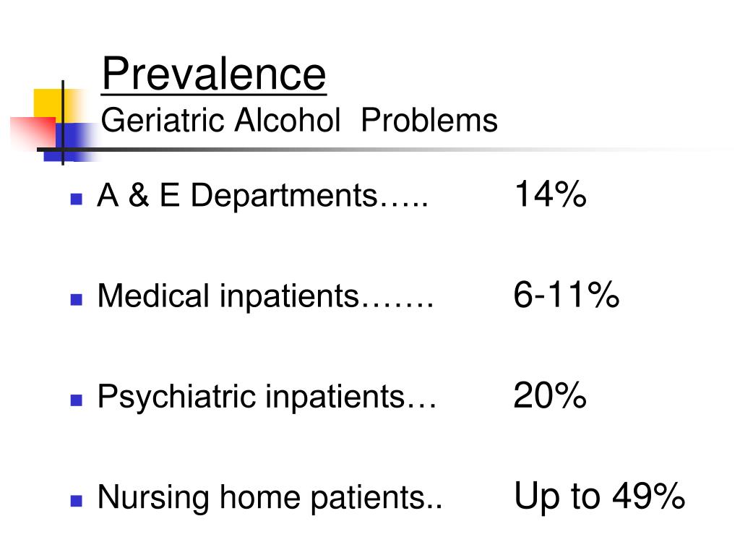Click the vertical black line near title
The image size is (740, 555).
pyautogui.click(x=63, y=123)
